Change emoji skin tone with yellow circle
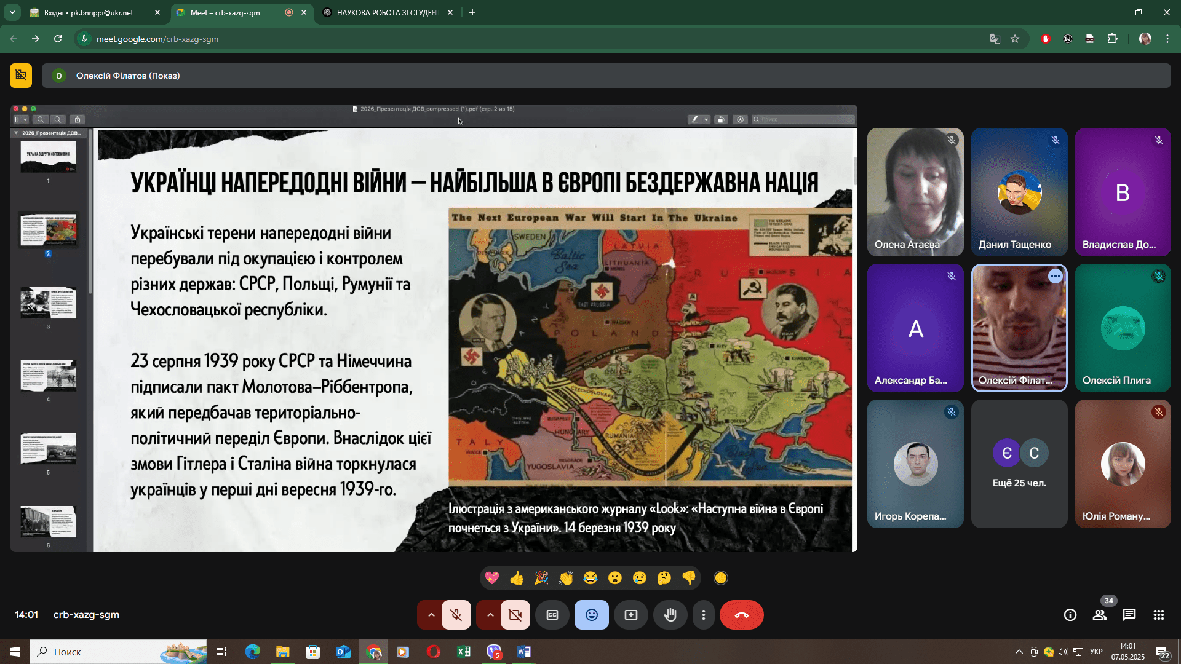The width and height of the screenshot is (1181, 664). point(721,578)
